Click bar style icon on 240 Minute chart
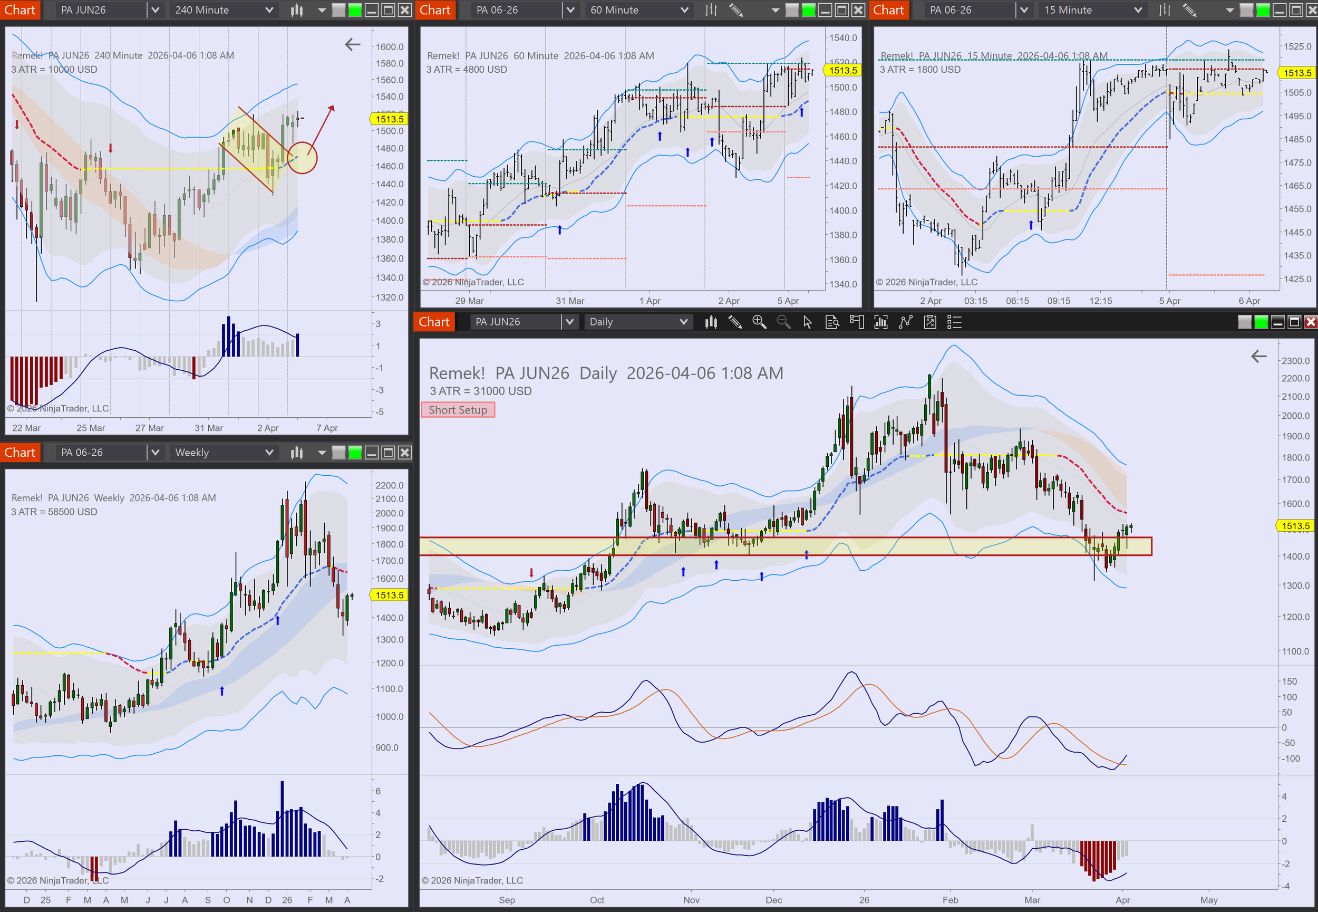Viewport: 1318px width, 912px height. point(296,9)
